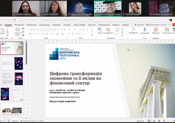Screen dimensions: 175x123
Task: Open the Вставлення ribbon tab
Action: point(19,25)
